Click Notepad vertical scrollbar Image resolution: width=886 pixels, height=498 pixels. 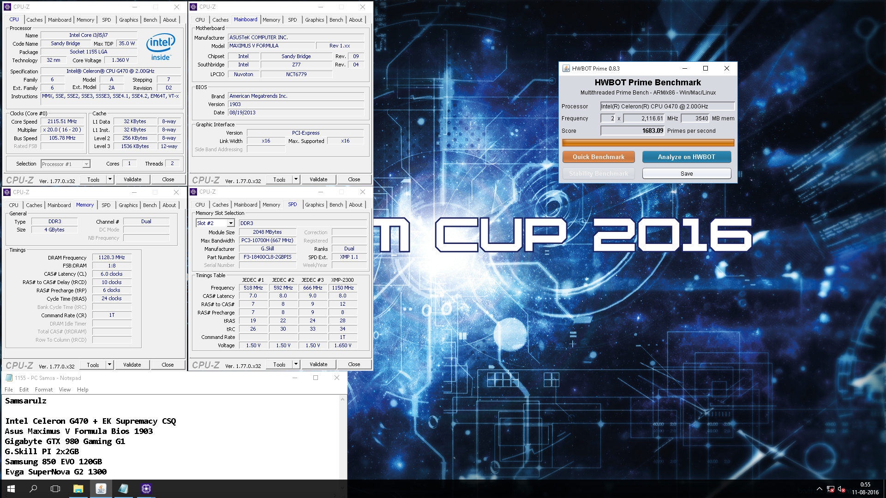pos(342,437)
